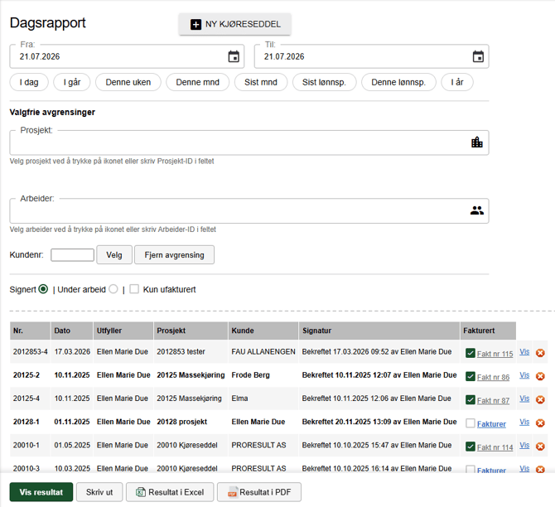Click the Skriv ut button

(x=99, y=492)
